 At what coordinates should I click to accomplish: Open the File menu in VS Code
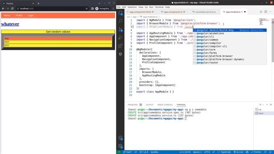(119, 7)
